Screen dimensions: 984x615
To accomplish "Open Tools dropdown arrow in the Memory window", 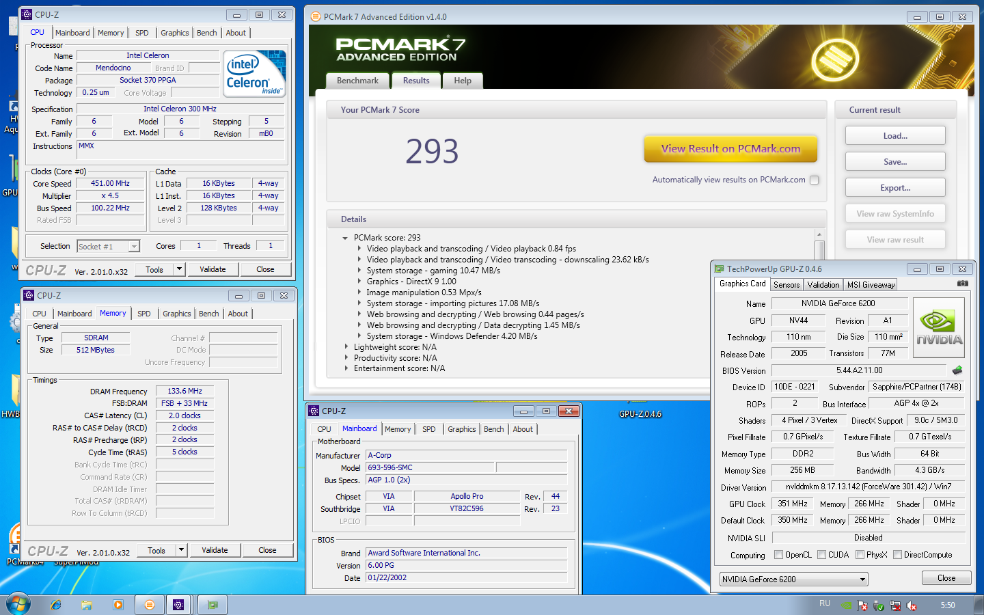I will point(182,550).
